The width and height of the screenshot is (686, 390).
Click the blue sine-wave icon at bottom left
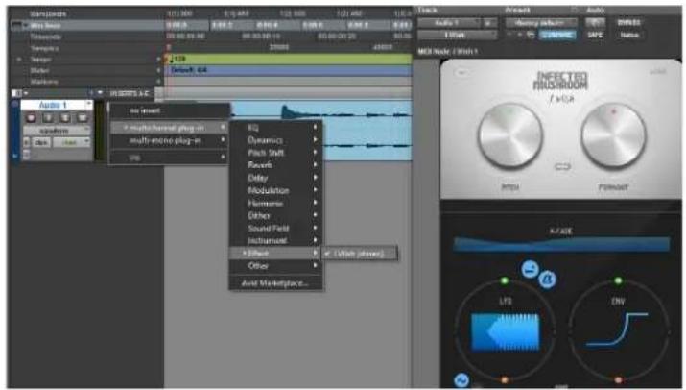[x=461, y=380]
